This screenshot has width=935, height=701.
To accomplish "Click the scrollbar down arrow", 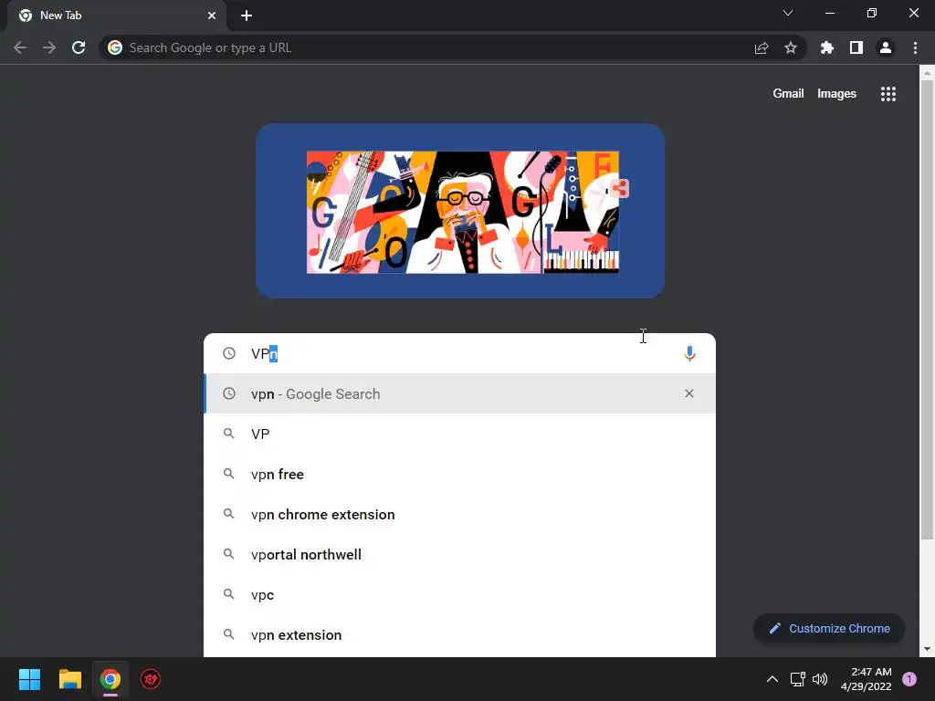I will tap(927, 649).
